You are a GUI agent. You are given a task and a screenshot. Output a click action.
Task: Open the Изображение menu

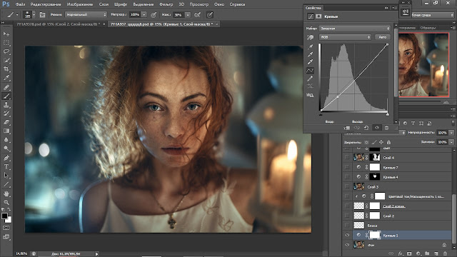pos(80,4)
